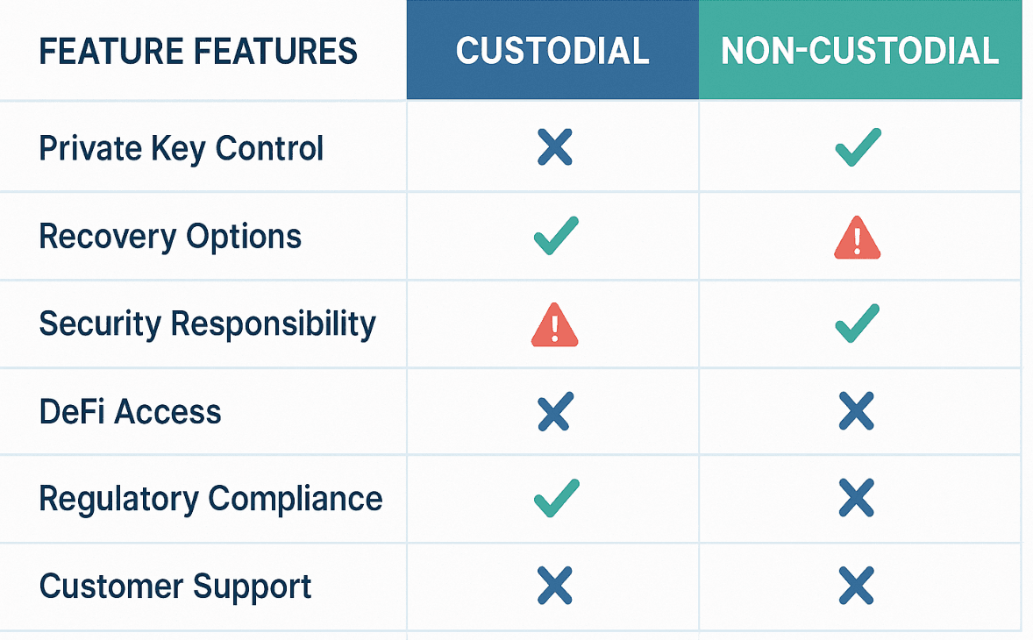Click the checkmark for Non-Custodial Private Key Control
Screen dimensions: 1033x640
858,146
